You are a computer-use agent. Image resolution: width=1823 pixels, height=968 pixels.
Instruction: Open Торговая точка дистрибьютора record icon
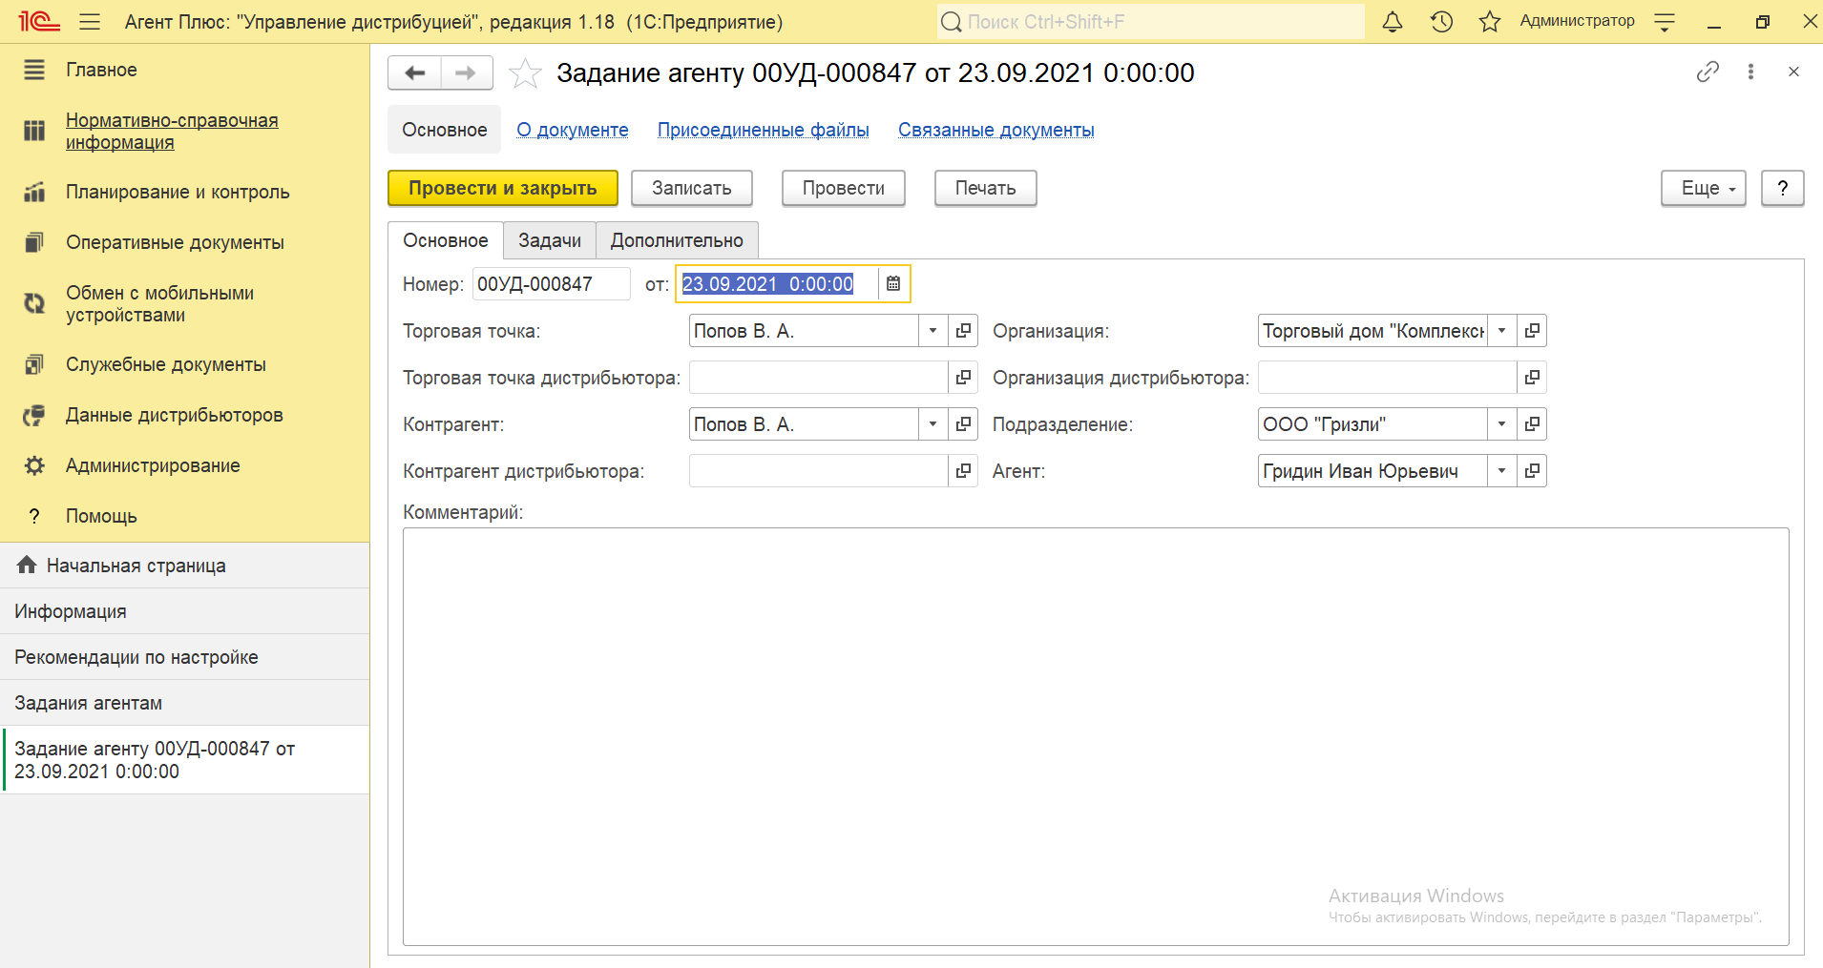pos(963,377)
